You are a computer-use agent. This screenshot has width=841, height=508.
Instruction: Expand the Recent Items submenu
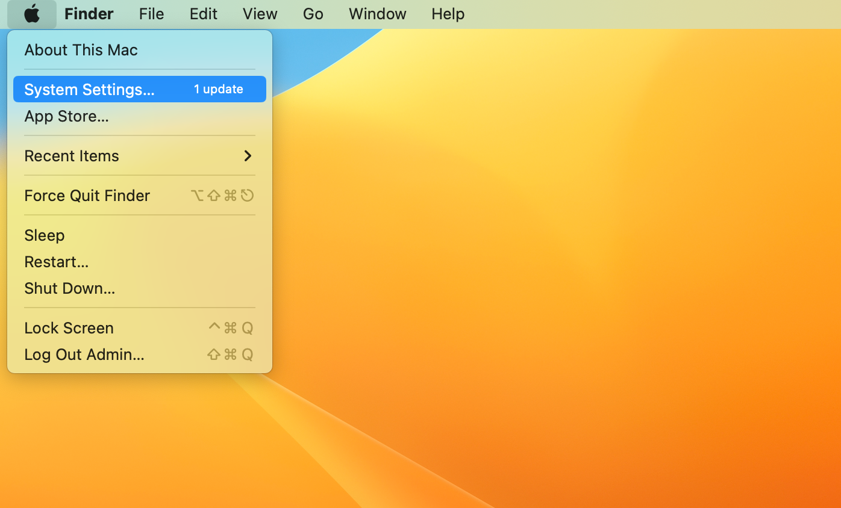coord(140,156)
